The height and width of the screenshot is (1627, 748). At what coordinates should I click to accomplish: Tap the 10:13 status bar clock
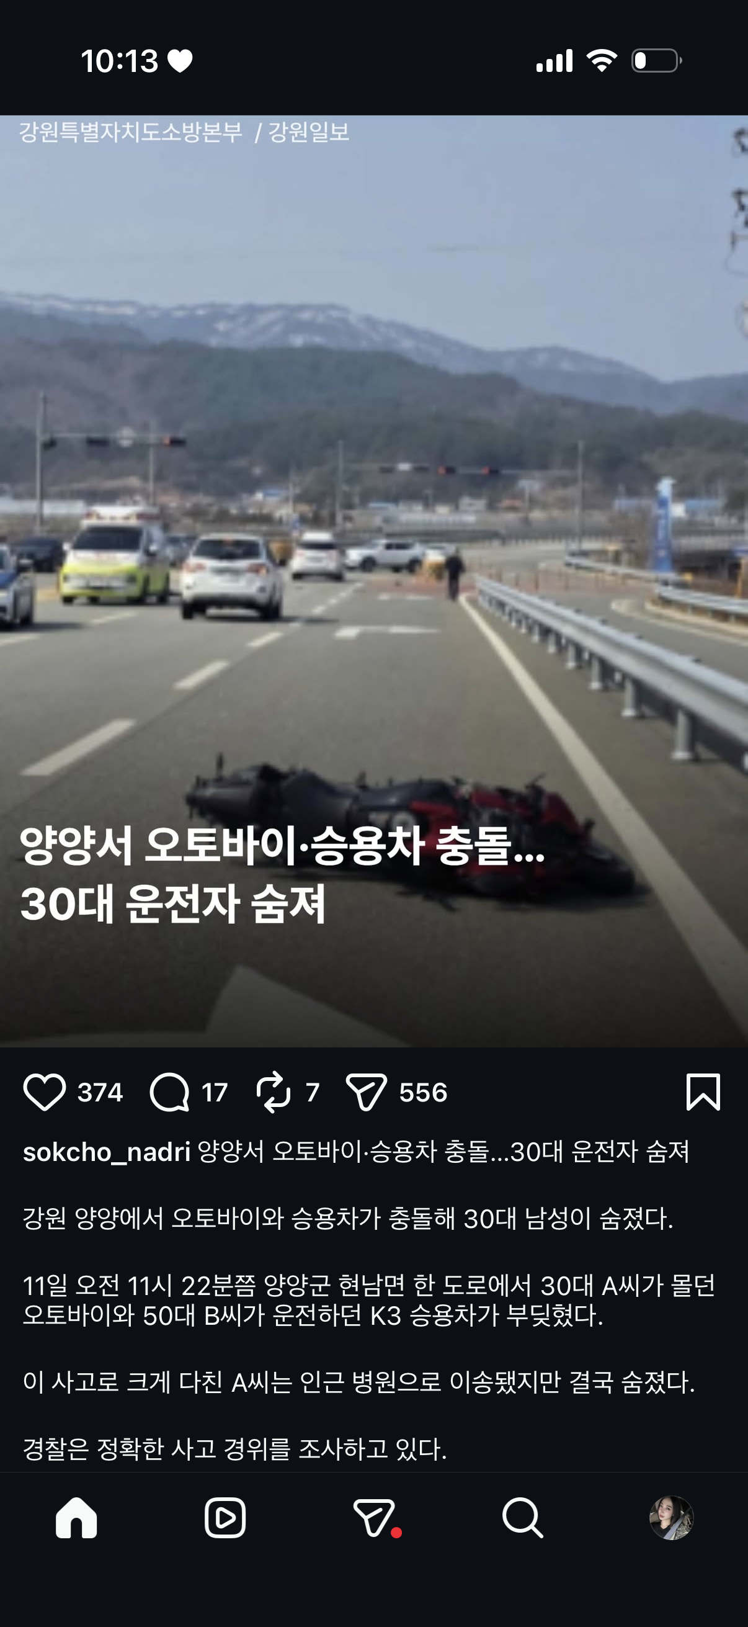(119, 61)
